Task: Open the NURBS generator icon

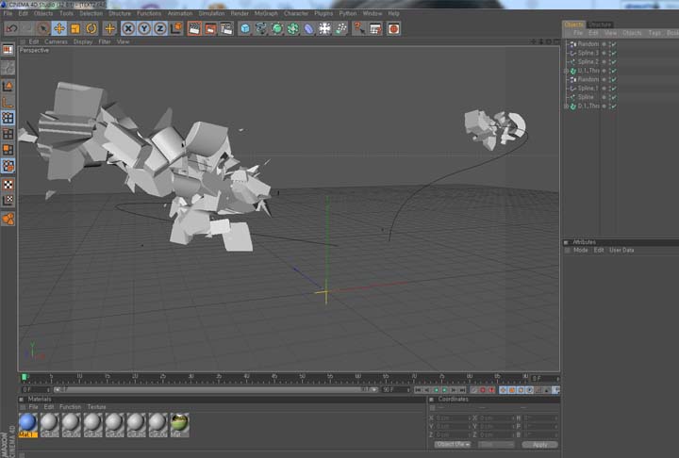Action: [x=277, y=28]
